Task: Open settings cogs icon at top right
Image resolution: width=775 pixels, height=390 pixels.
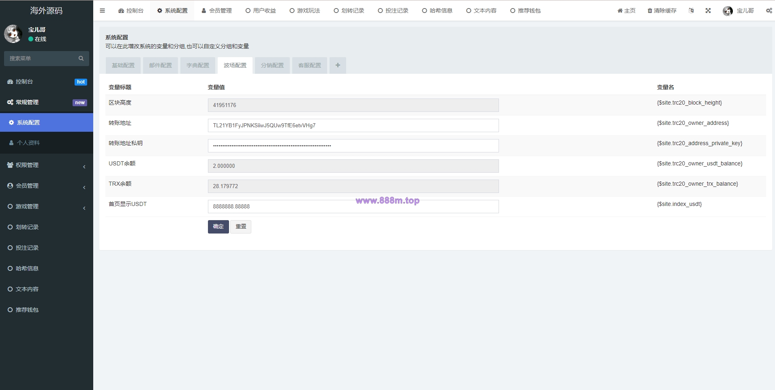Action: (x=769, y=11)
